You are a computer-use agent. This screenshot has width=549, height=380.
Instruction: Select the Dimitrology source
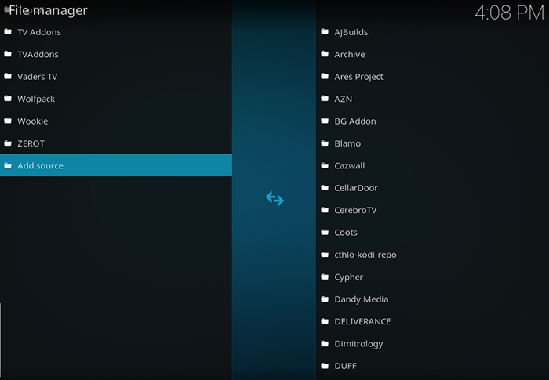(432, 344)
